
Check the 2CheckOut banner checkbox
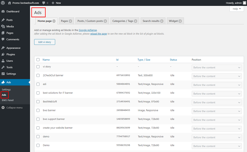click(38, 75)
